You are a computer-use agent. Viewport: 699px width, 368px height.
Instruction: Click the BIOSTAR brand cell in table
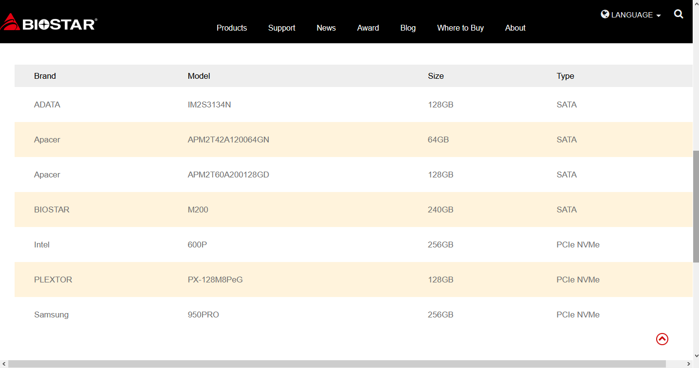click(52, 210)
